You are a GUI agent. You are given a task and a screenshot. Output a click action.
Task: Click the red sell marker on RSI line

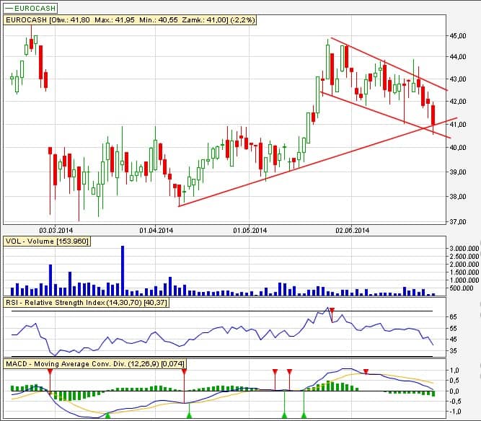331,309
